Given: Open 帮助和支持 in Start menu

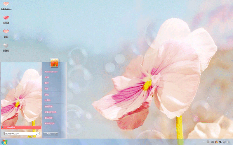Looking at the screenshot, I should (50, 123).
